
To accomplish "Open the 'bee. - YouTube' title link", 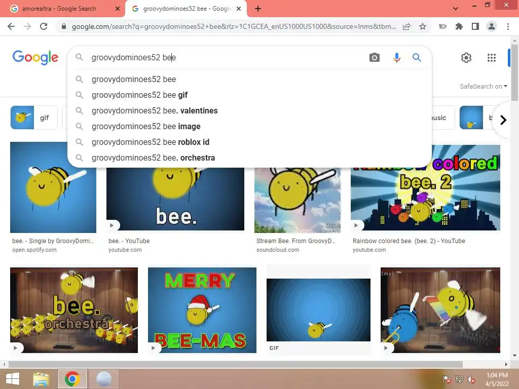I will (x=129, y=241).
